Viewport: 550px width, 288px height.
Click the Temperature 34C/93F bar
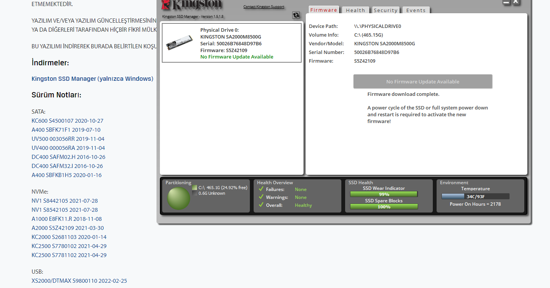476,196
